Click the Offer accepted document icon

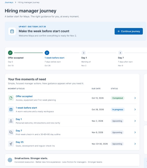[11, 98]
